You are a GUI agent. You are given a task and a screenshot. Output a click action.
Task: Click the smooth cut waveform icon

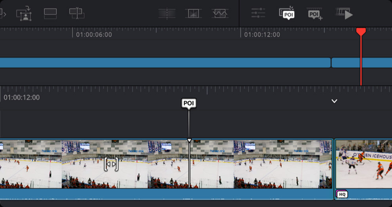[x=220, y=13]
